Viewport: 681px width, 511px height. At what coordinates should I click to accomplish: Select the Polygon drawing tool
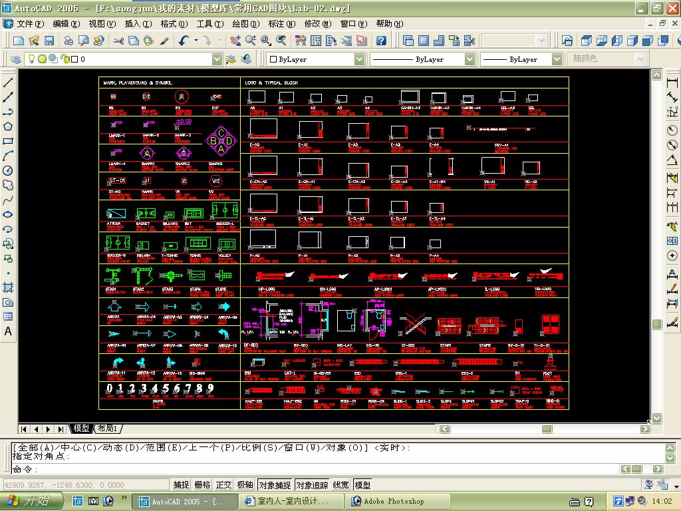pos(8,126)
